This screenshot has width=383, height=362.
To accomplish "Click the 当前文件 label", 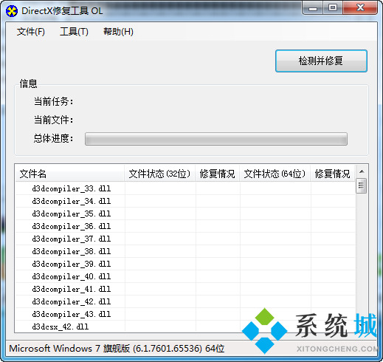I will tap(54, 120).
